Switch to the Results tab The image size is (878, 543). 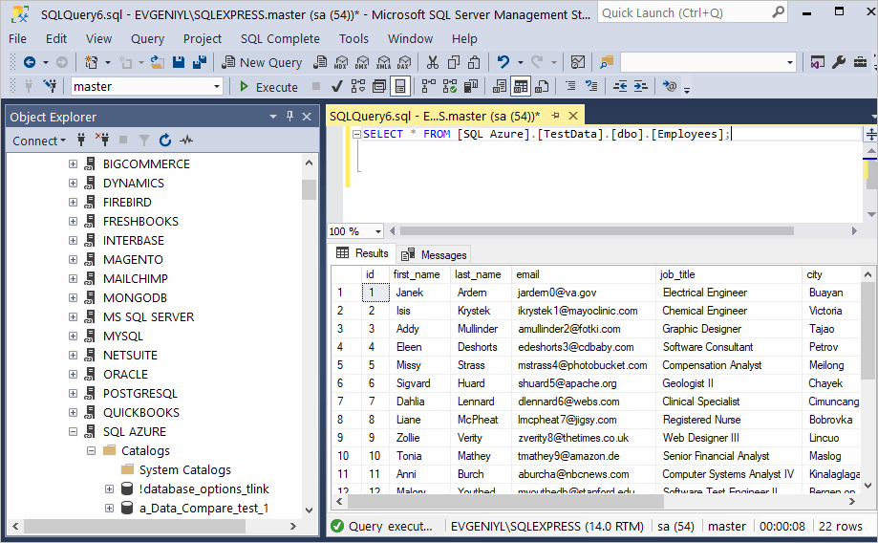tap(362, 253)
